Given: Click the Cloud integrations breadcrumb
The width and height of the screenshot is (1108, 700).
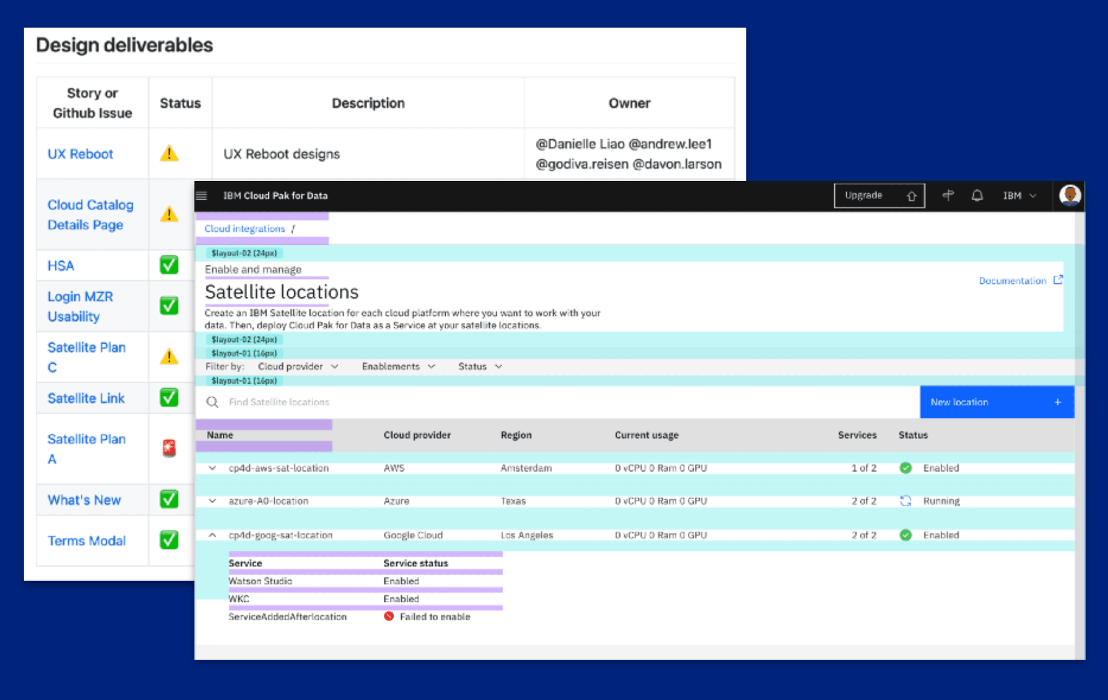Looking at the screenshot, I should click(x=244, y=229).
